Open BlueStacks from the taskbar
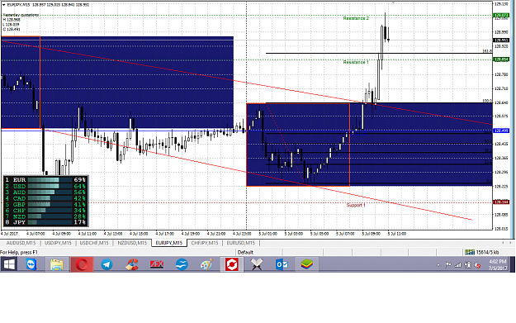This screenshot has height=323, width=516. [x=306, y=264]
